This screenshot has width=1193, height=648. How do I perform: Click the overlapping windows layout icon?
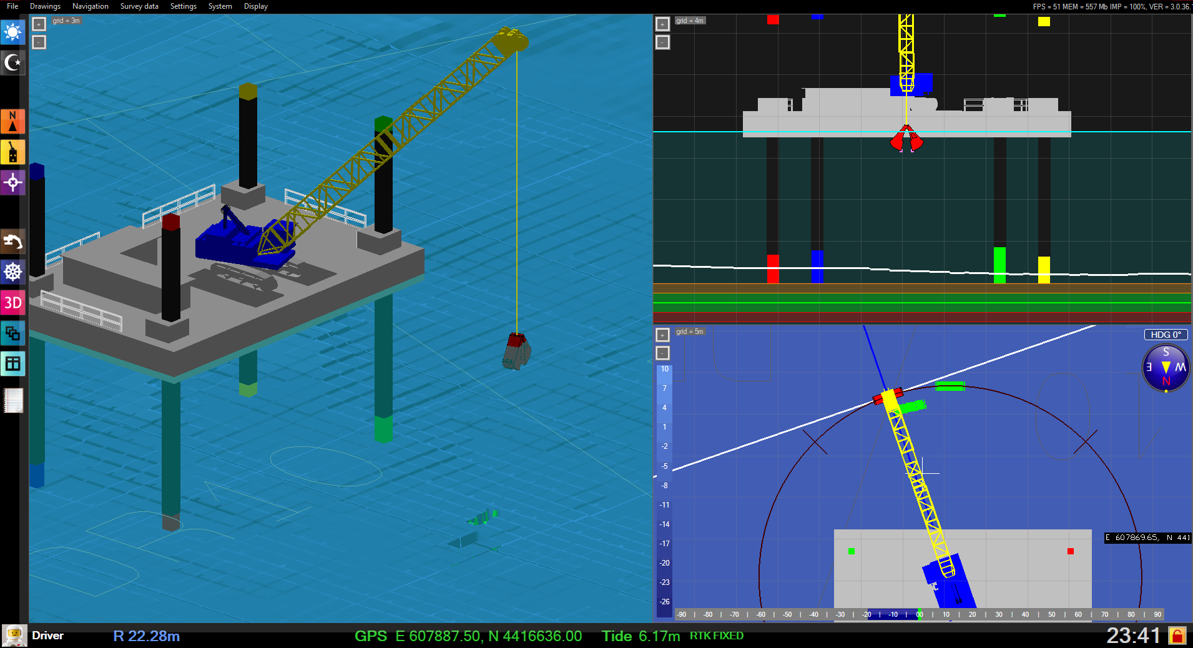coord(12,333)
